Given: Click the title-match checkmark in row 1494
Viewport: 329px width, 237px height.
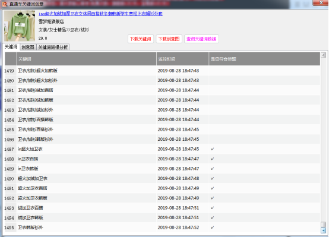Looking at the screenshot, I should point(212,217).
